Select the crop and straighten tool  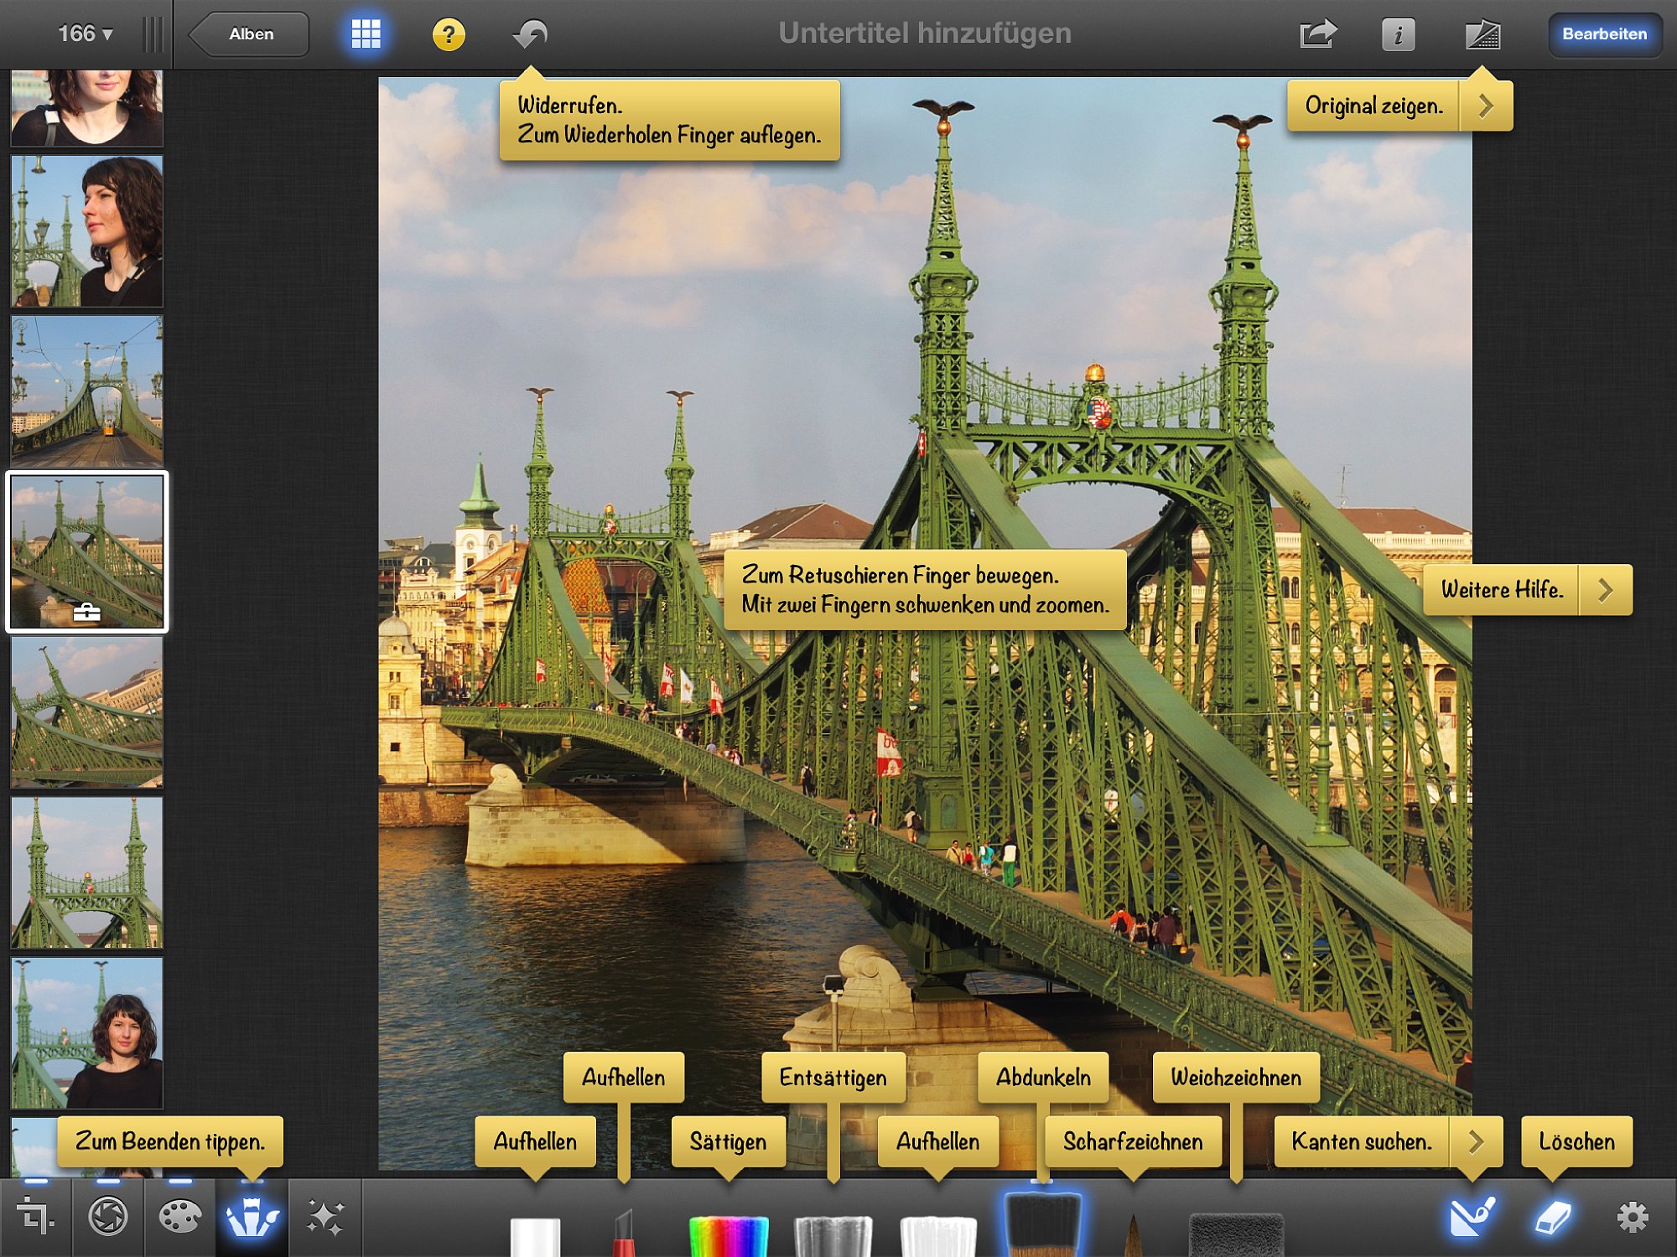35,1216
